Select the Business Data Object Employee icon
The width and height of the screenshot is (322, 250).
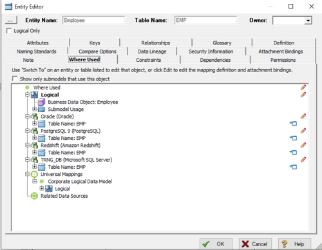coord(42,102)
